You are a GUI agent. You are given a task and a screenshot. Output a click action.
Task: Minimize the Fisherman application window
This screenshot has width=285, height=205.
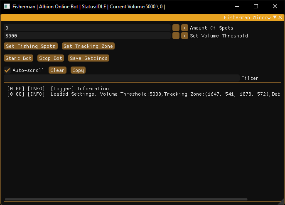point(237,6)
